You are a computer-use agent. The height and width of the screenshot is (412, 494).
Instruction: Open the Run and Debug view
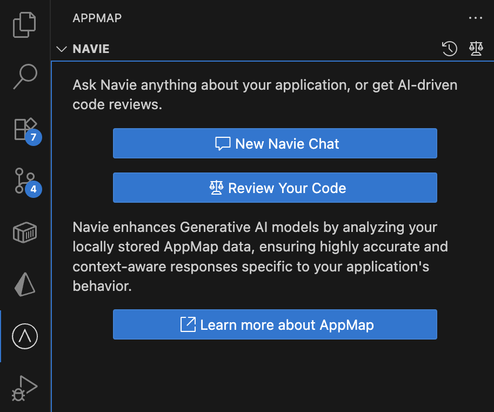[x=24, y=388]
